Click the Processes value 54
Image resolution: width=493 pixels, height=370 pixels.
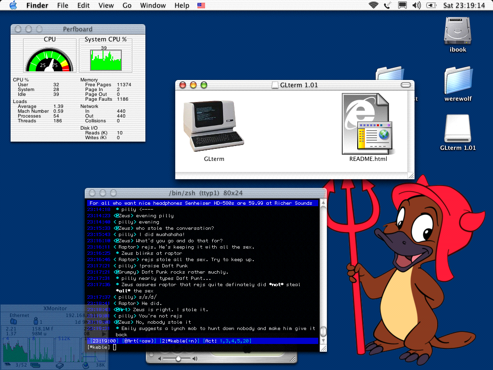pos(56,116)
